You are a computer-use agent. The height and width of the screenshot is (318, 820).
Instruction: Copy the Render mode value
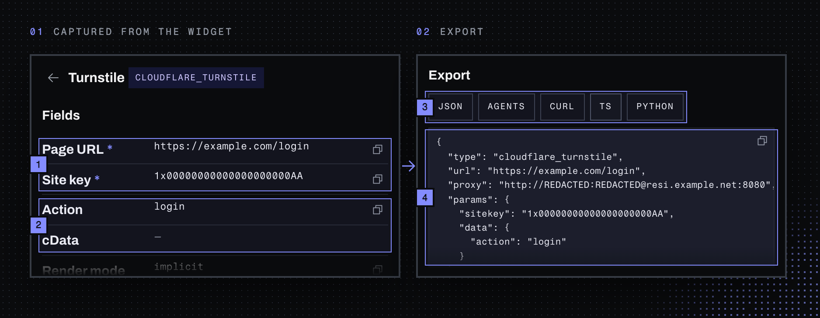click(378, 270)
